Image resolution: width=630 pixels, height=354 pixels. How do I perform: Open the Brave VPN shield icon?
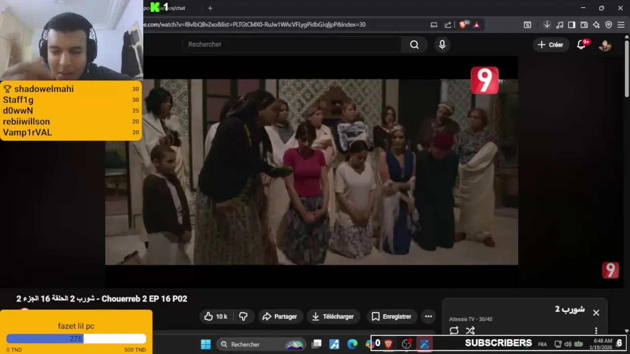(609, 25)
